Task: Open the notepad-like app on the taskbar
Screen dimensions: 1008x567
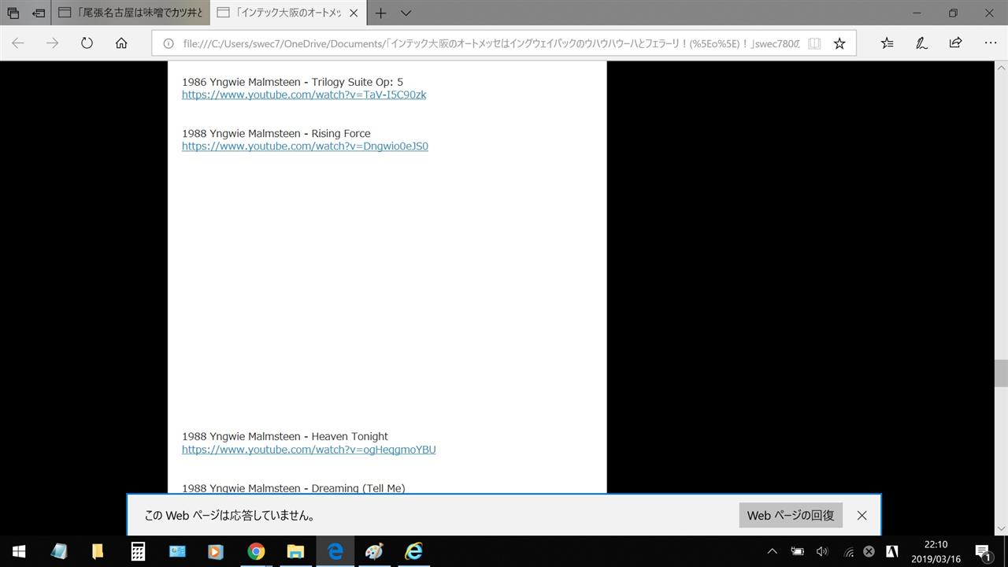Action: [59, 551]
